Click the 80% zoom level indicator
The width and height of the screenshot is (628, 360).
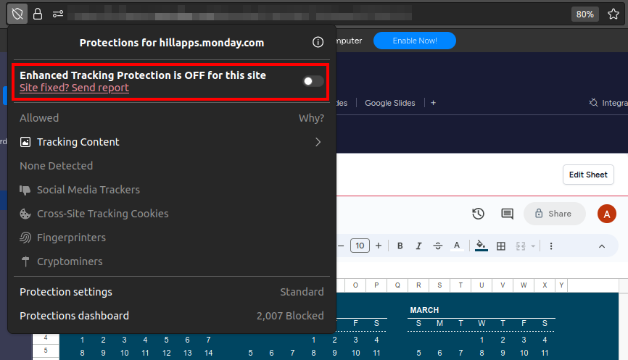[x=584, y=14]
